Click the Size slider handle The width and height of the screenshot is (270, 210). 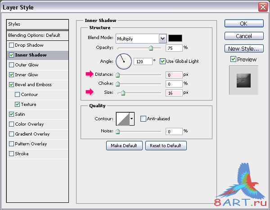123,93
